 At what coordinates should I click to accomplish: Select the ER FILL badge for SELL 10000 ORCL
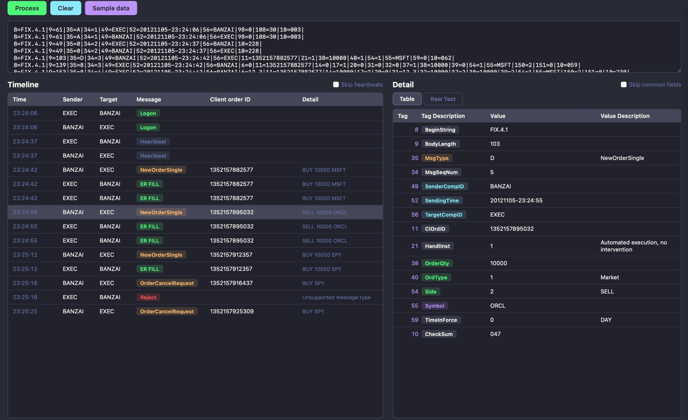pyautogui.click(x=149, y=226)
